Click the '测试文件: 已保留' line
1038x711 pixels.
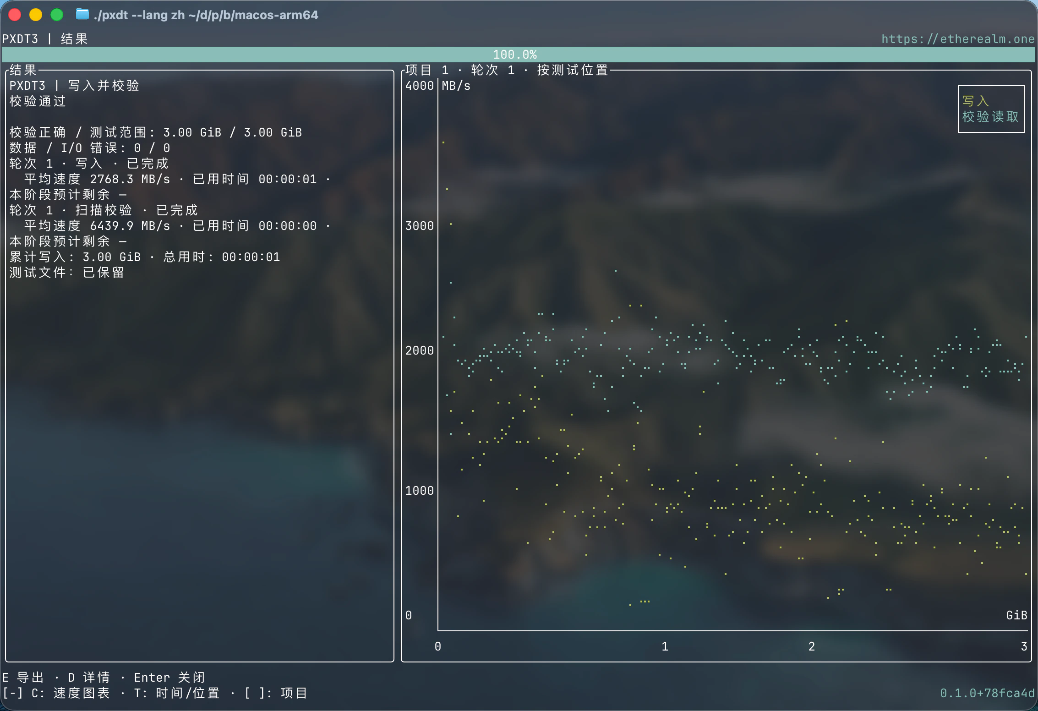tap(67, 272)
